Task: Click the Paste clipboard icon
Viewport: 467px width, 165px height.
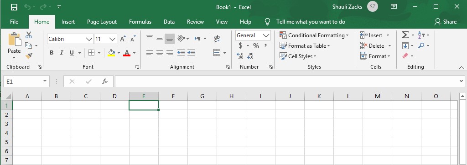Action: pyautogui.click(x=14, y=39)
